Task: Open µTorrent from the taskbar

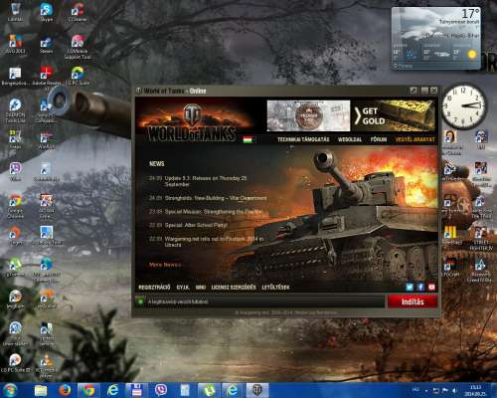Action: coord(209,390)
